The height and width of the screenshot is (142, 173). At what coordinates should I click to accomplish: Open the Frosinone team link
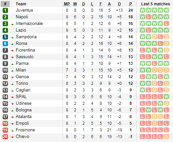click(x=25, y=130)
